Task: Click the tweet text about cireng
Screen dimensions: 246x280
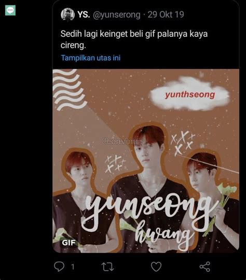Action: tap(134, 39)
